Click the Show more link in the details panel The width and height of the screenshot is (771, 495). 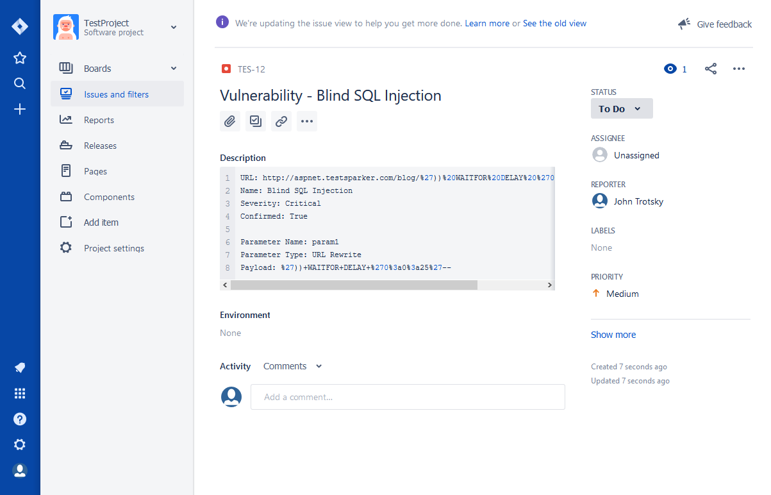[613, 334]
